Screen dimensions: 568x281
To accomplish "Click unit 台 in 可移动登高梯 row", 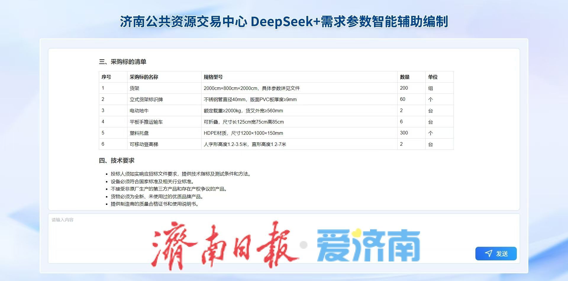I will click(430, 144).
